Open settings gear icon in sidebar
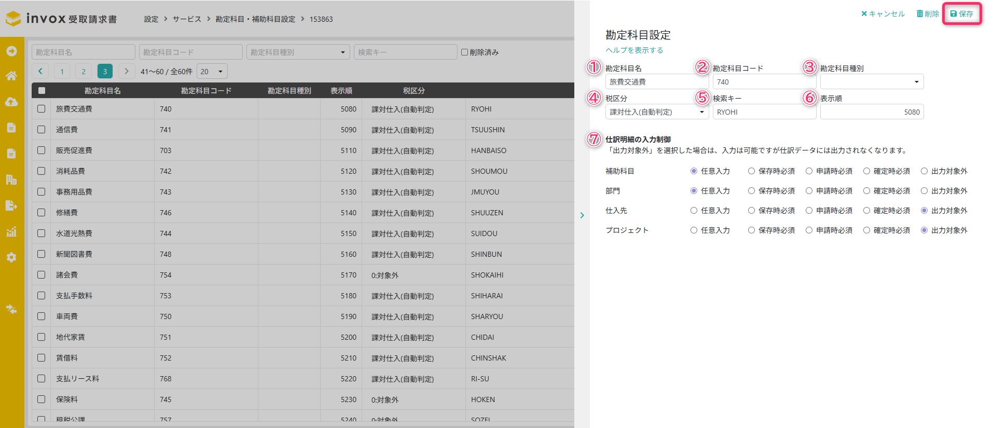The width and height of the screenshot is (993, 428). click(x=11, y=257)
